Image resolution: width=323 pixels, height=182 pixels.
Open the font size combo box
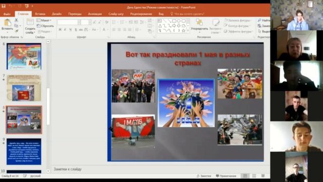click(86, 22)
